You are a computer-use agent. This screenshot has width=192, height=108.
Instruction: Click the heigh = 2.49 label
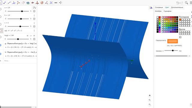[x=9, y=35]
